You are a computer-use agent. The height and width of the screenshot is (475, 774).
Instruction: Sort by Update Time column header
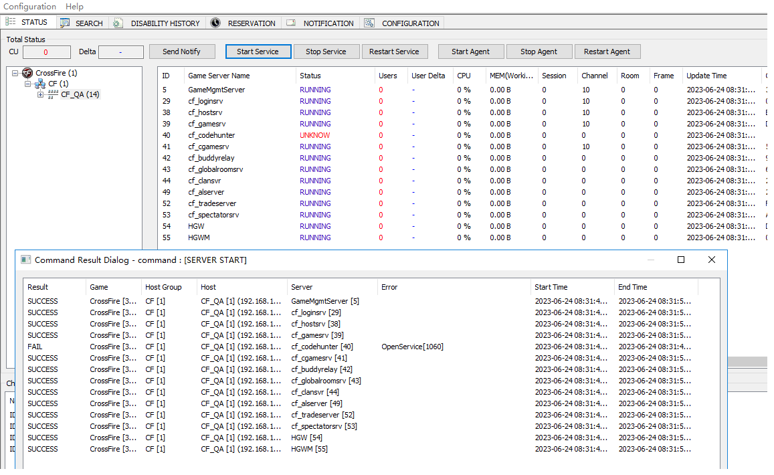(722, 76)
